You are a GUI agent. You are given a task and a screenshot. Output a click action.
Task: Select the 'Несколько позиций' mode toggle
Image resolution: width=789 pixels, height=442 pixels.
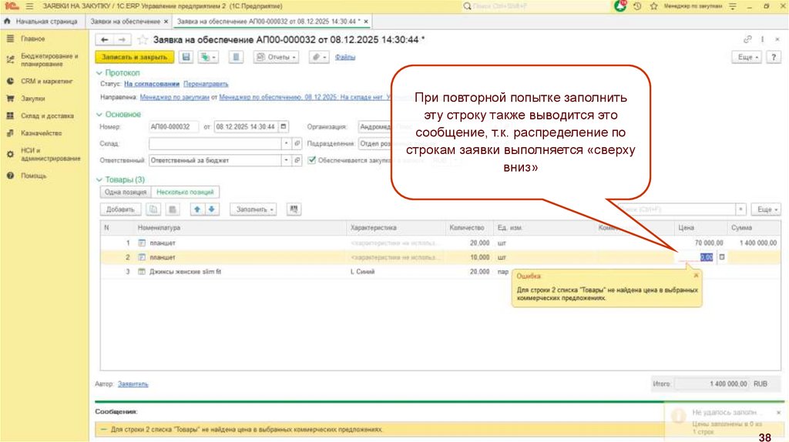click(x=184, y=192)
